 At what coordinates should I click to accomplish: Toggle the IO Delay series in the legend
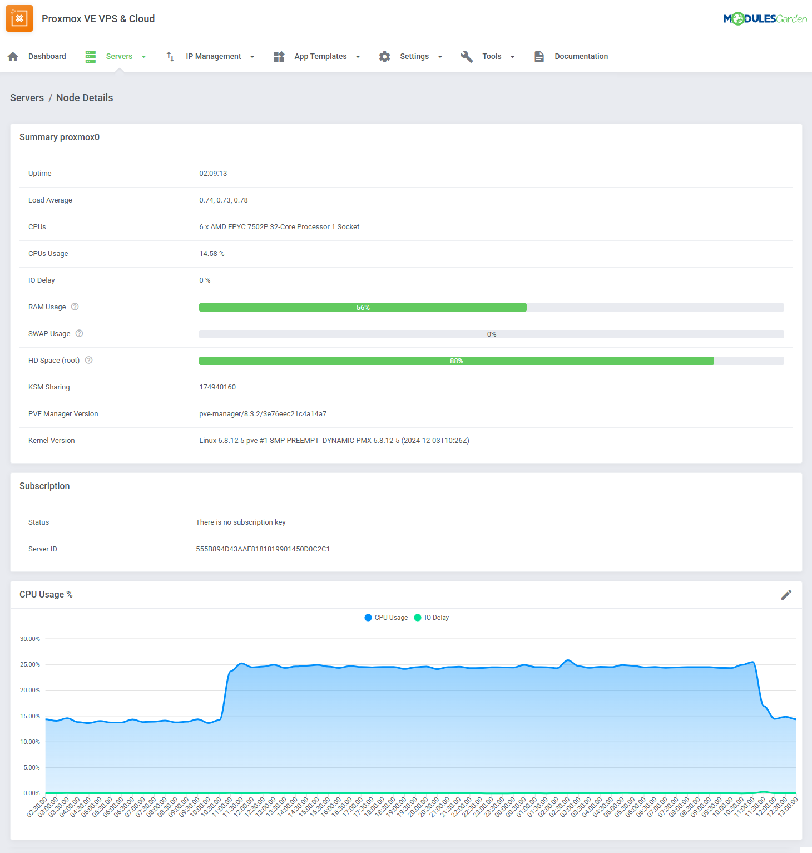coord(432,617)
